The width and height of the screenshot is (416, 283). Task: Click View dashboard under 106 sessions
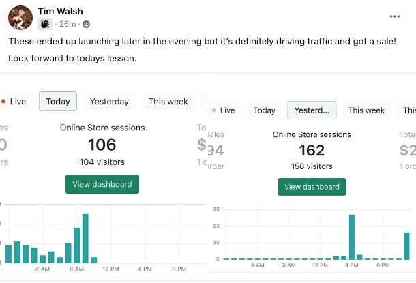tap(102, 184)
